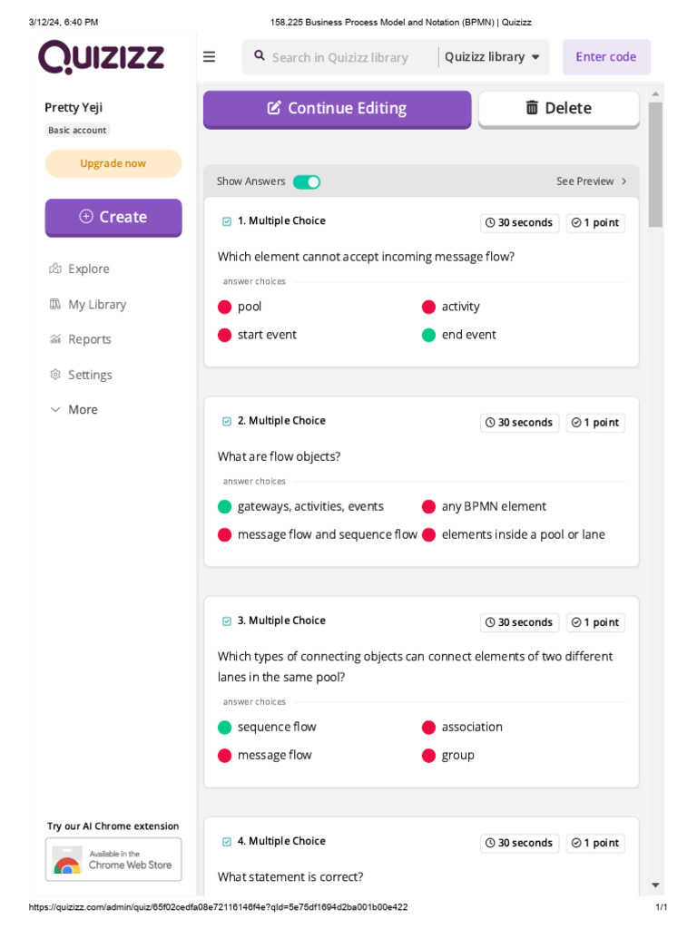Screen dimensions: 697x929
Task: Click the Search in Quizizz library field
Action: pos(349,57)
